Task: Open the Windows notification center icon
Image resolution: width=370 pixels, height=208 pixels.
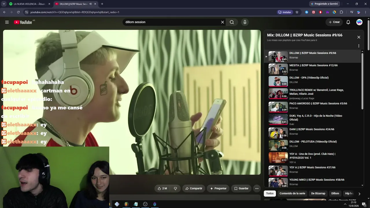Action: [x=364, y=204]
